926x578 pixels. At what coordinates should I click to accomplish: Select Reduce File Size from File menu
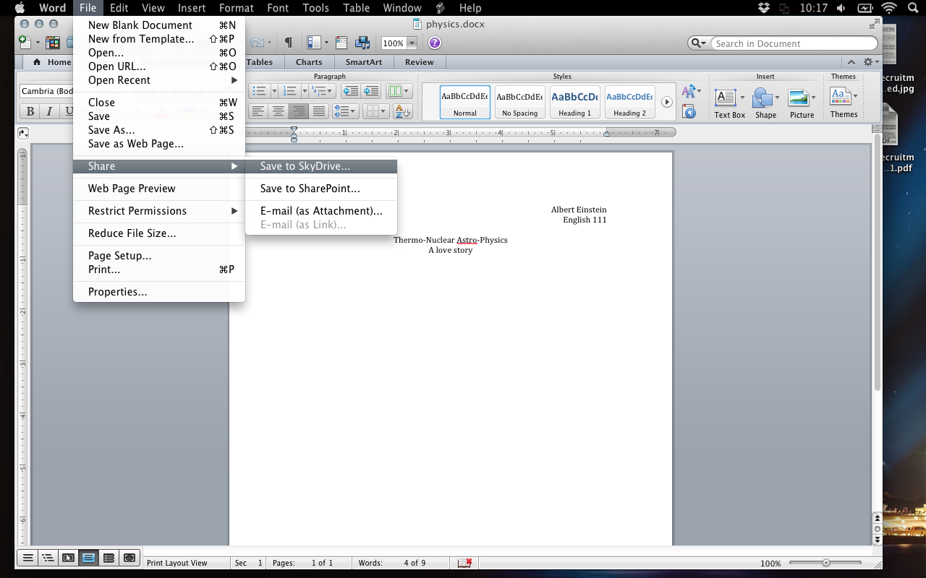click(132, 233)
